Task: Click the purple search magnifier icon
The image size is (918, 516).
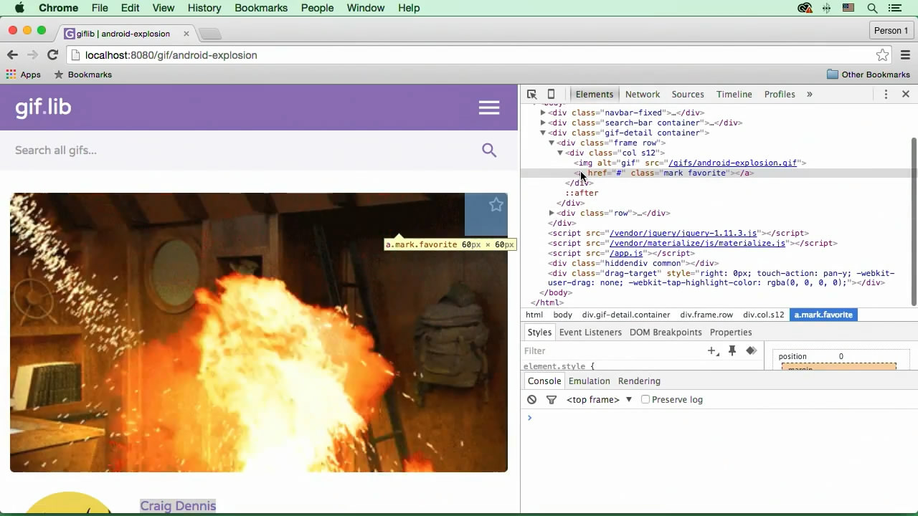Action: (489, 150)
